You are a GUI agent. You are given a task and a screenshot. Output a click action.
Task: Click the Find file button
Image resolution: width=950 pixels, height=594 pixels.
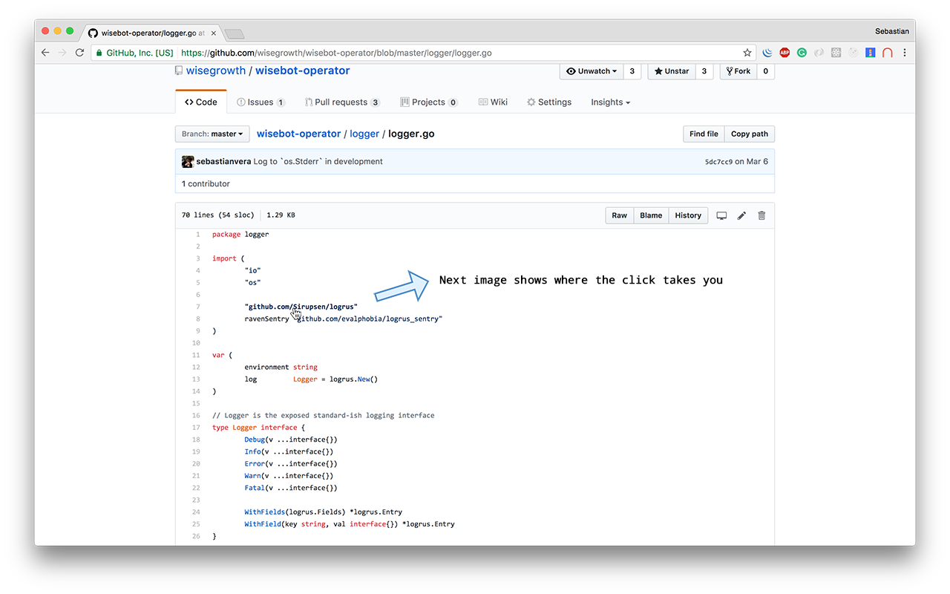(704, 134)
